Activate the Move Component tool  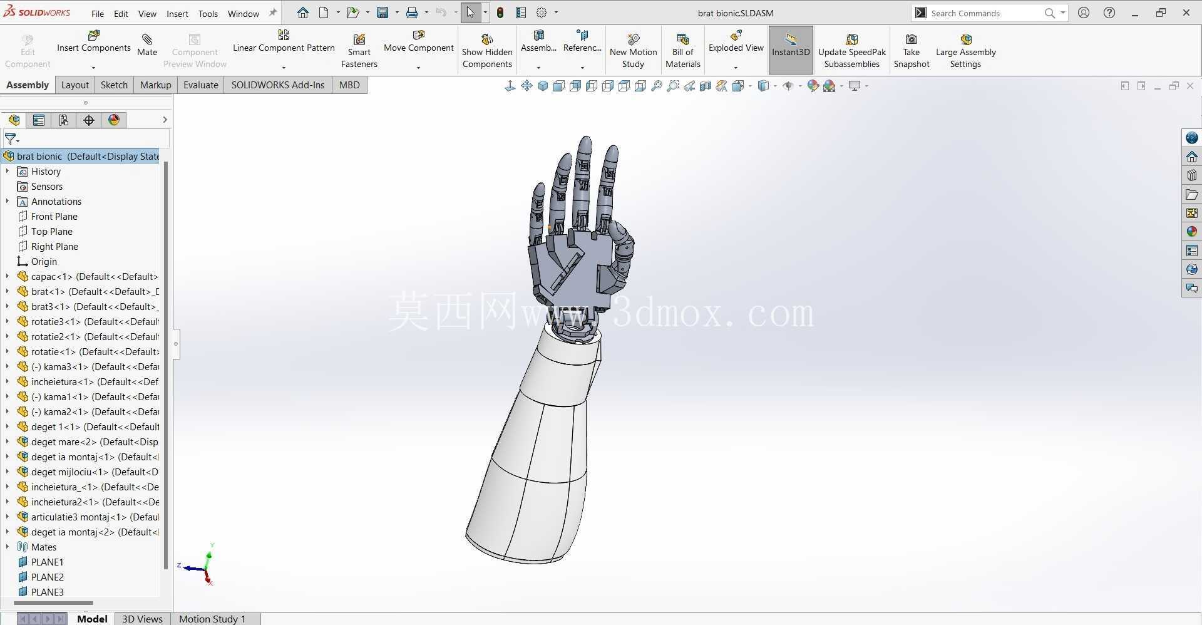pos(418,41)
